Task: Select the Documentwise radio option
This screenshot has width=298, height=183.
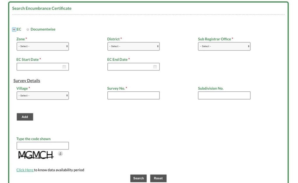Action: (28, 29)
